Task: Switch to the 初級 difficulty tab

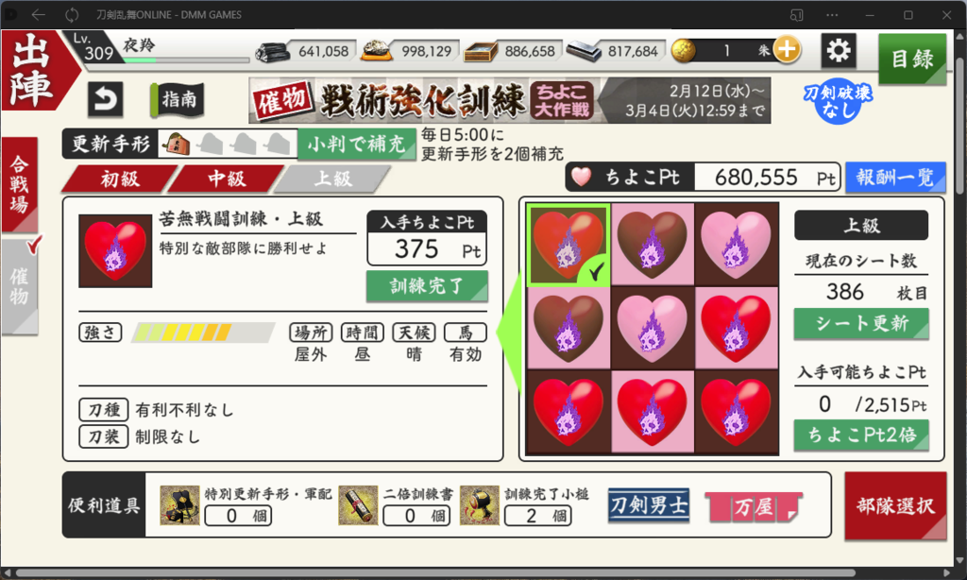Action: (x=120, y=179)
